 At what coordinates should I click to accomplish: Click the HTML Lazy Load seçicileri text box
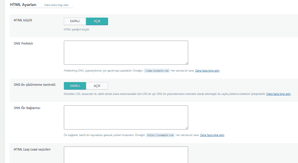click(126, 154)
